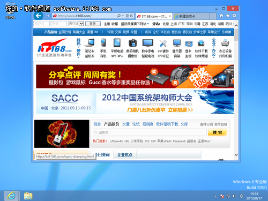Open the IE Home button
The width and height of the screenshot is (268, 201).
(x=221, y=16)
